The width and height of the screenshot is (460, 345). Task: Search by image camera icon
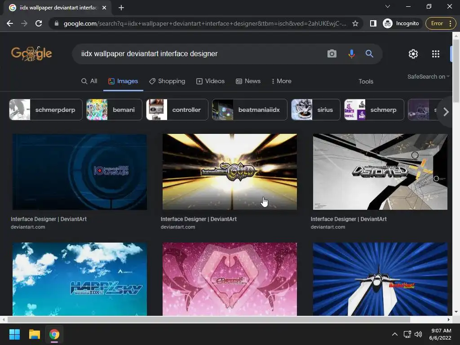pos(332,54)
